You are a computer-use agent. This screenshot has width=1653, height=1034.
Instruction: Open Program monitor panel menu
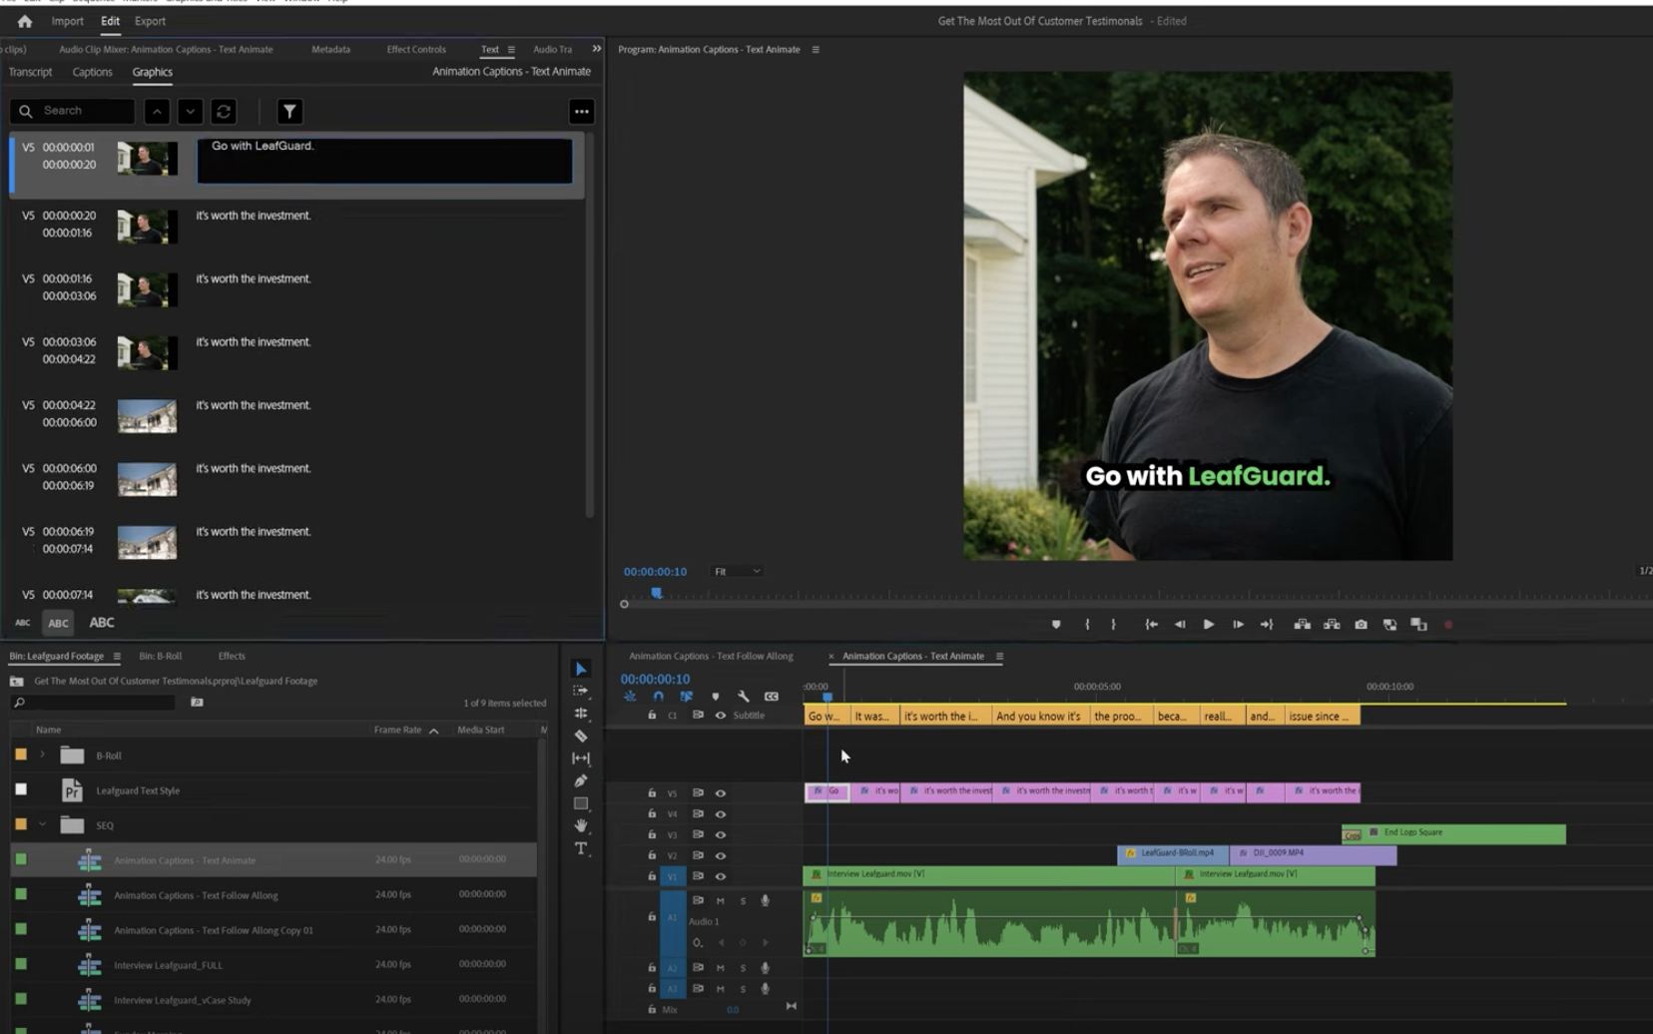point(816,50)
